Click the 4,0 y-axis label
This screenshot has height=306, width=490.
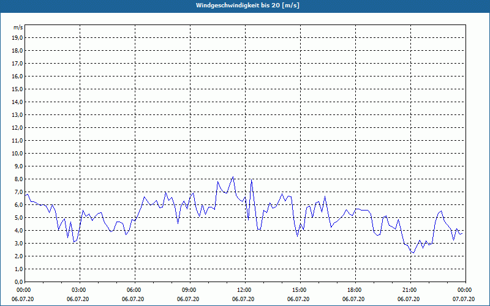click(x=18, y=231)
